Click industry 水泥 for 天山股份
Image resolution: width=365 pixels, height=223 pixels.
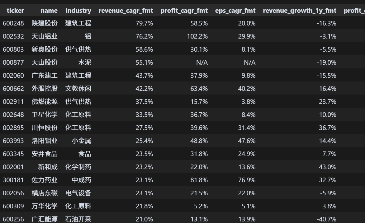point(85,62)
